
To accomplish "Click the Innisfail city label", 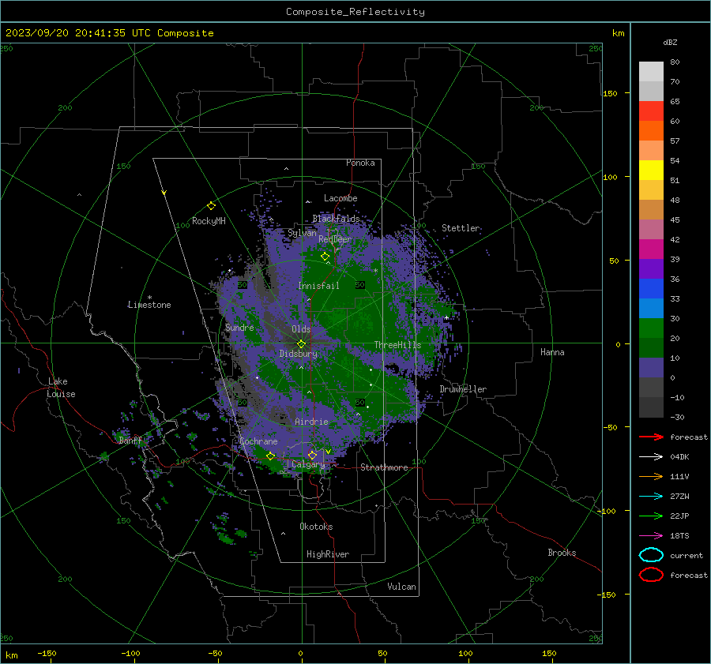I will tap(318, 286).
